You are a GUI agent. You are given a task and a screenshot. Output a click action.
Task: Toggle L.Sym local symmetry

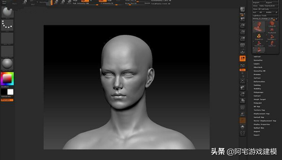tap(242, 66)
